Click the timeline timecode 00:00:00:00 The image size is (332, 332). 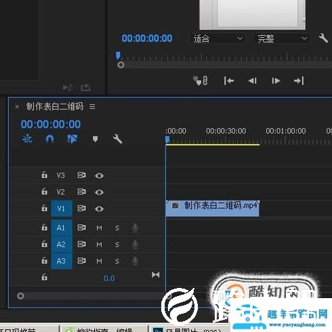[51, 124]
